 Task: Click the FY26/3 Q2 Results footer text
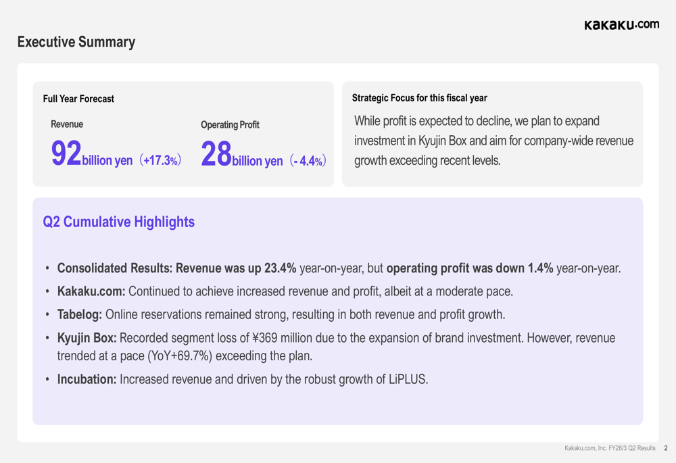pyautogui.click(x=610, y=448)
